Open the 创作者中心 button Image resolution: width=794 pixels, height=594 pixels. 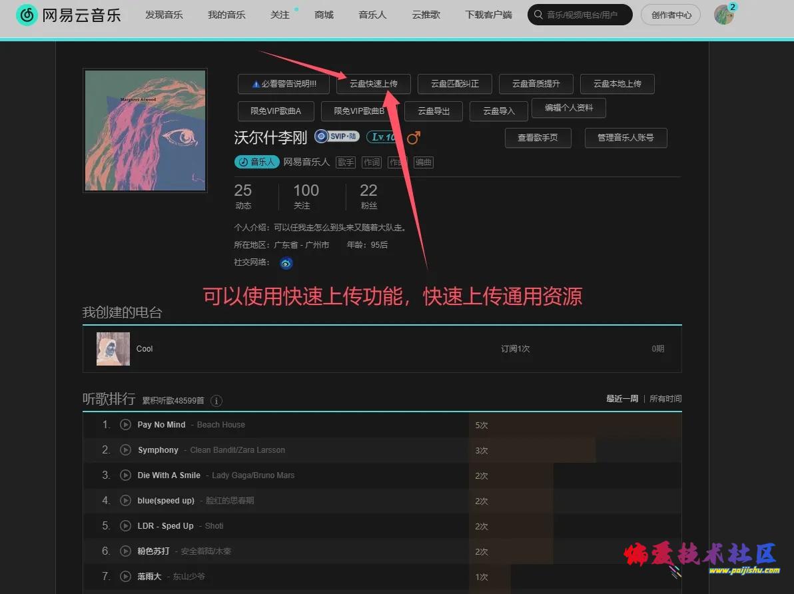click(671, 15)
